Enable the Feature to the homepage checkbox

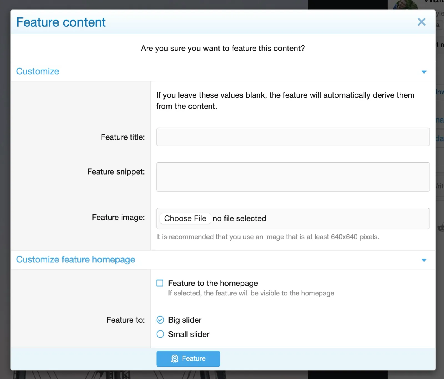coord(160,283)
